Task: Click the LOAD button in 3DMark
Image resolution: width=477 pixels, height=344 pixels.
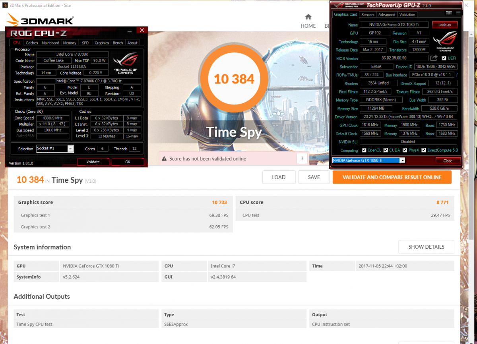Action: (x=279, y=177)
